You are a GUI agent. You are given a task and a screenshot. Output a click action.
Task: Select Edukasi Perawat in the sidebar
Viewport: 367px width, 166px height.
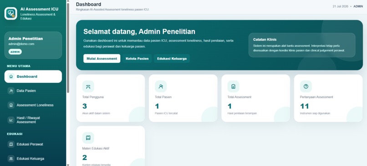tap(33, 144)
